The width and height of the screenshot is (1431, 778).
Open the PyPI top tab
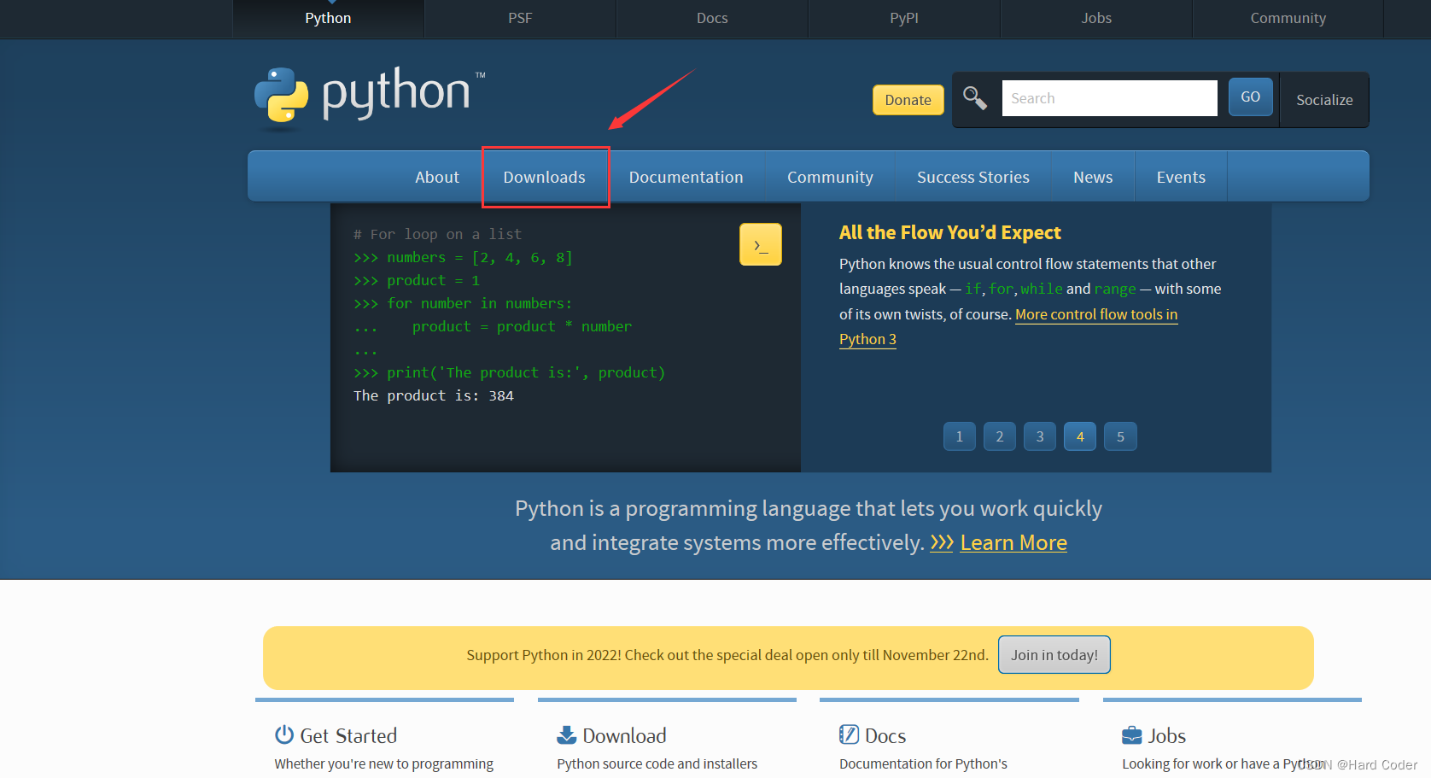click(904, 18)
